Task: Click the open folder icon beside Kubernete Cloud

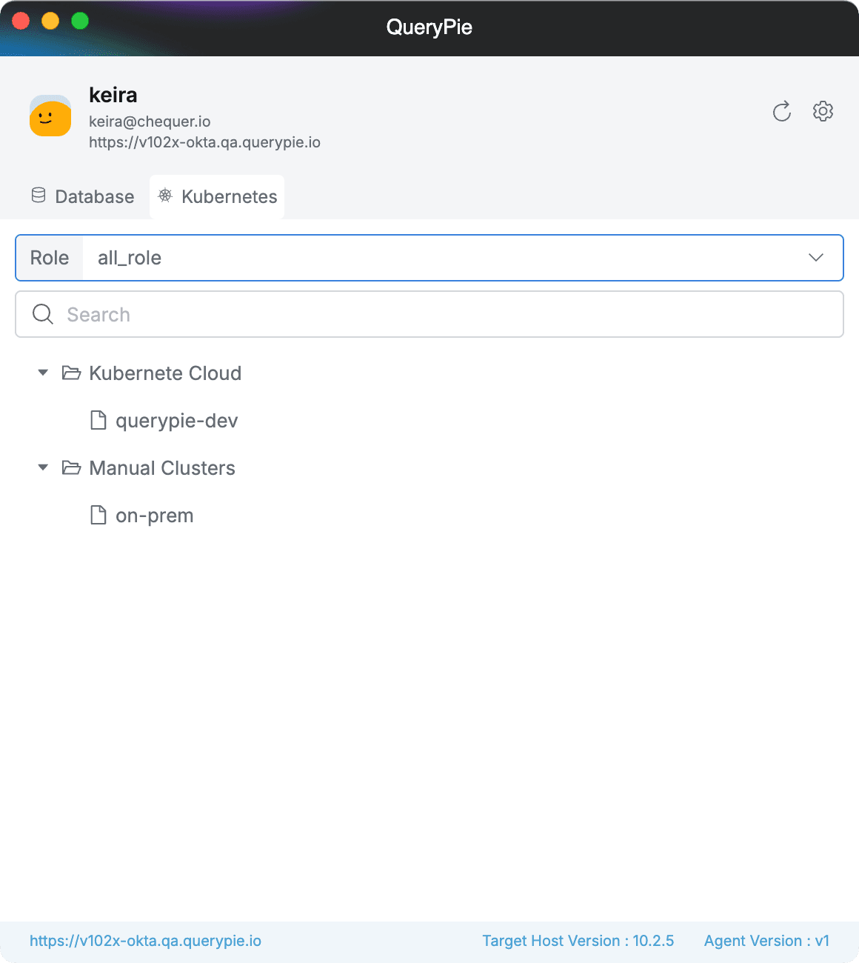Action: [x=71, y=373]
